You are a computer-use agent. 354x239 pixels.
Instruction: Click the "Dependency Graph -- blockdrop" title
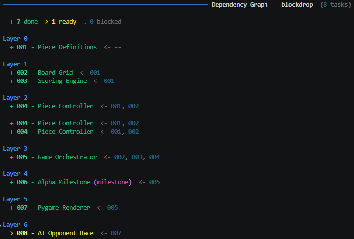tap(262, 5)
